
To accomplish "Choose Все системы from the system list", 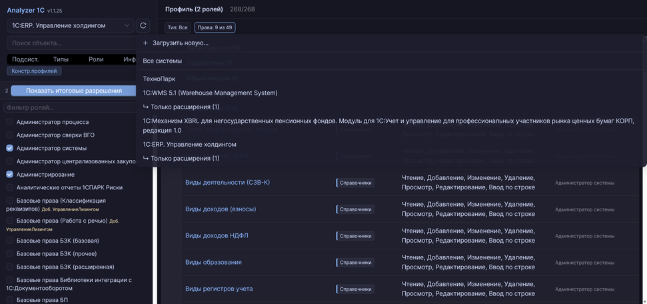I will point(162,61).
